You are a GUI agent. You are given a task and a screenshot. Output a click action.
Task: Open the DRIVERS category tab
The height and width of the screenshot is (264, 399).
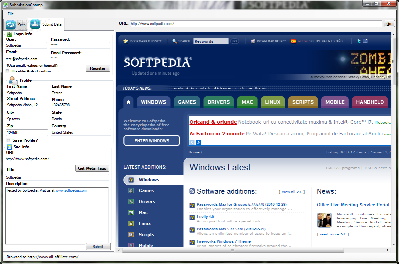219,102
